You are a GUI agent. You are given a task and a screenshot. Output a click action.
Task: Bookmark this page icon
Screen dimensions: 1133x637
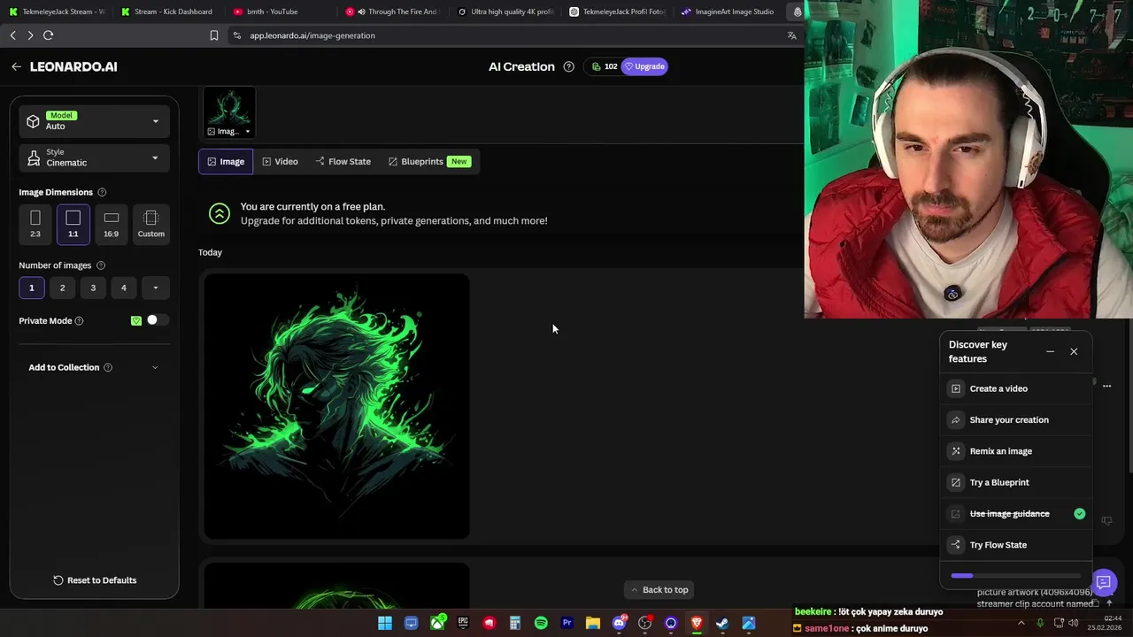(213, 35)
